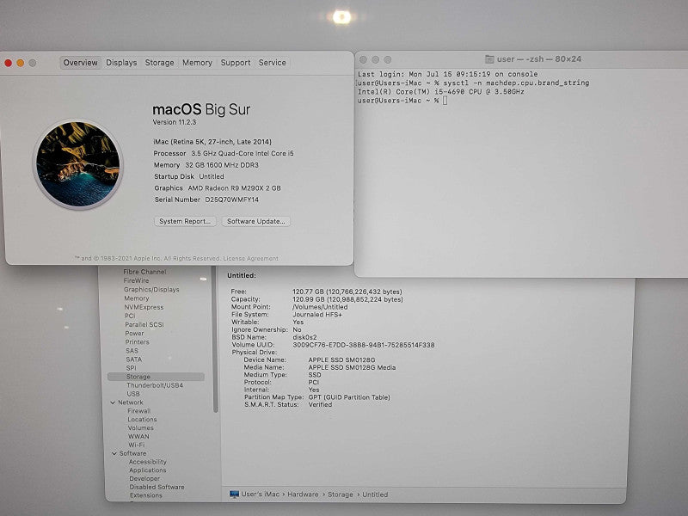Image resolution: width=688 pixels, height=516 pixels.
Task: Select Volumes under Network
Action: [x=141, y=427]
